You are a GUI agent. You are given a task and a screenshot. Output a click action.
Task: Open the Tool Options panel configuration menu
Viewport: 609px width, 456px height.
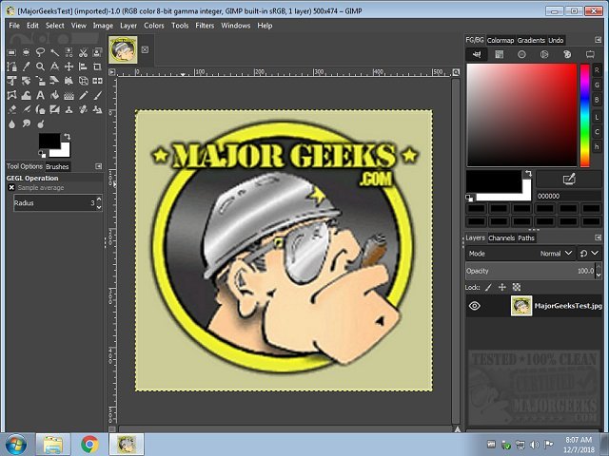(x=100, y=166)
